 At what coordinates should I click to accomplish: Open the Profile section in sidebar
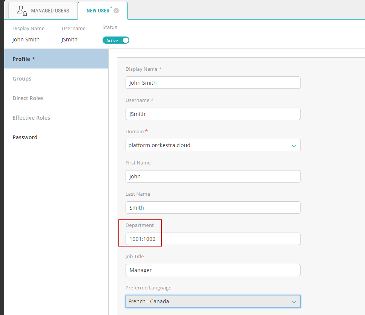(x=56, y=59)
